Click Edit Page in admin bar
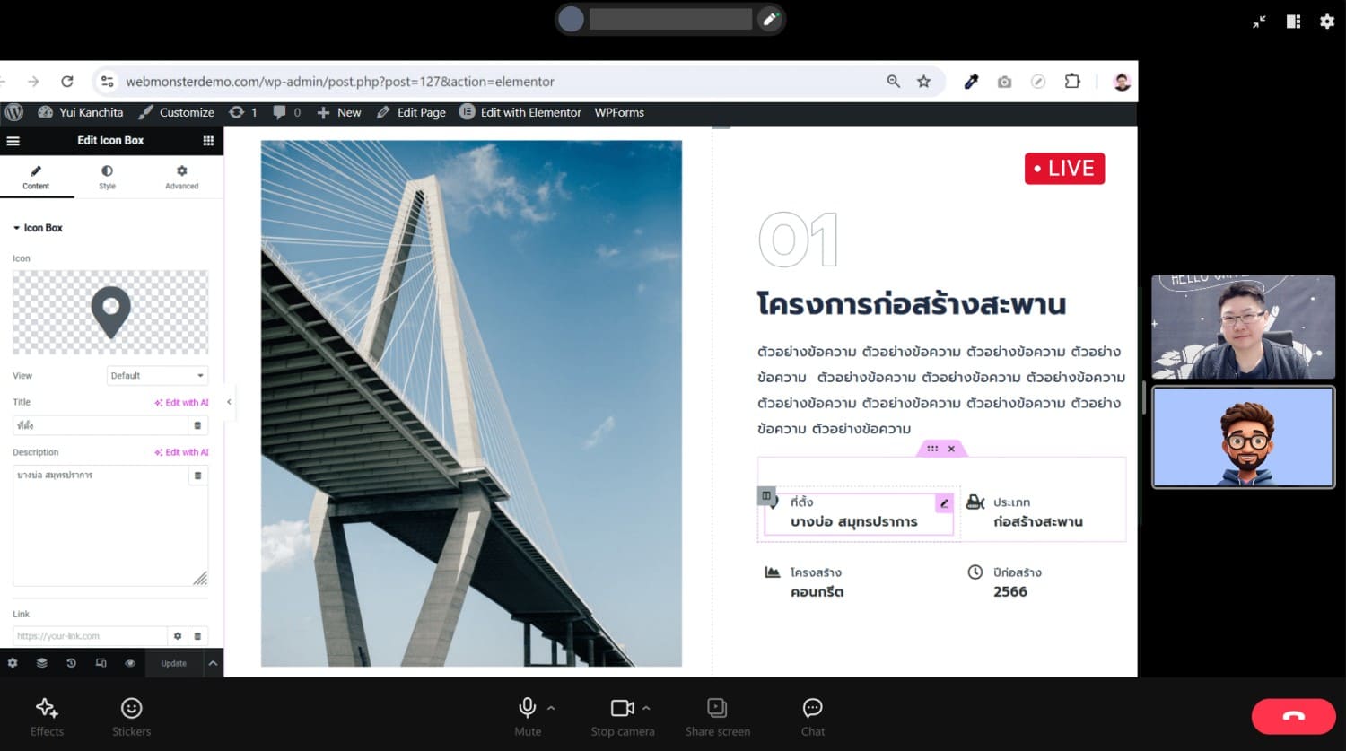 pyautogui.click(x=412, y=112)
